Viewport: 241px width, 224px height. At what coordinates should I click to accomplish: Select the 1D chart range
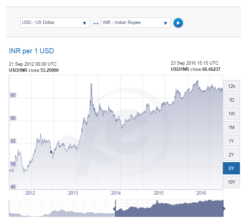(x=231, y=100)
